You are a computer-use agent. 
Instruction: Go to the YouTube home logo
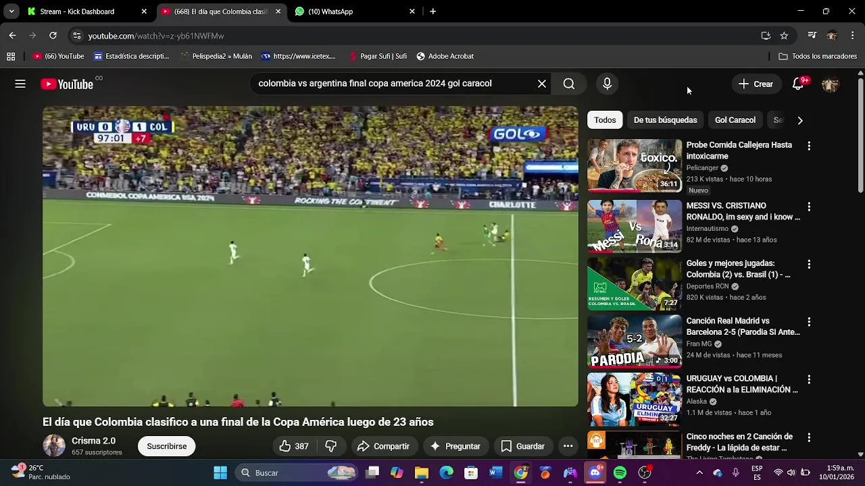(x=67, y=84)
